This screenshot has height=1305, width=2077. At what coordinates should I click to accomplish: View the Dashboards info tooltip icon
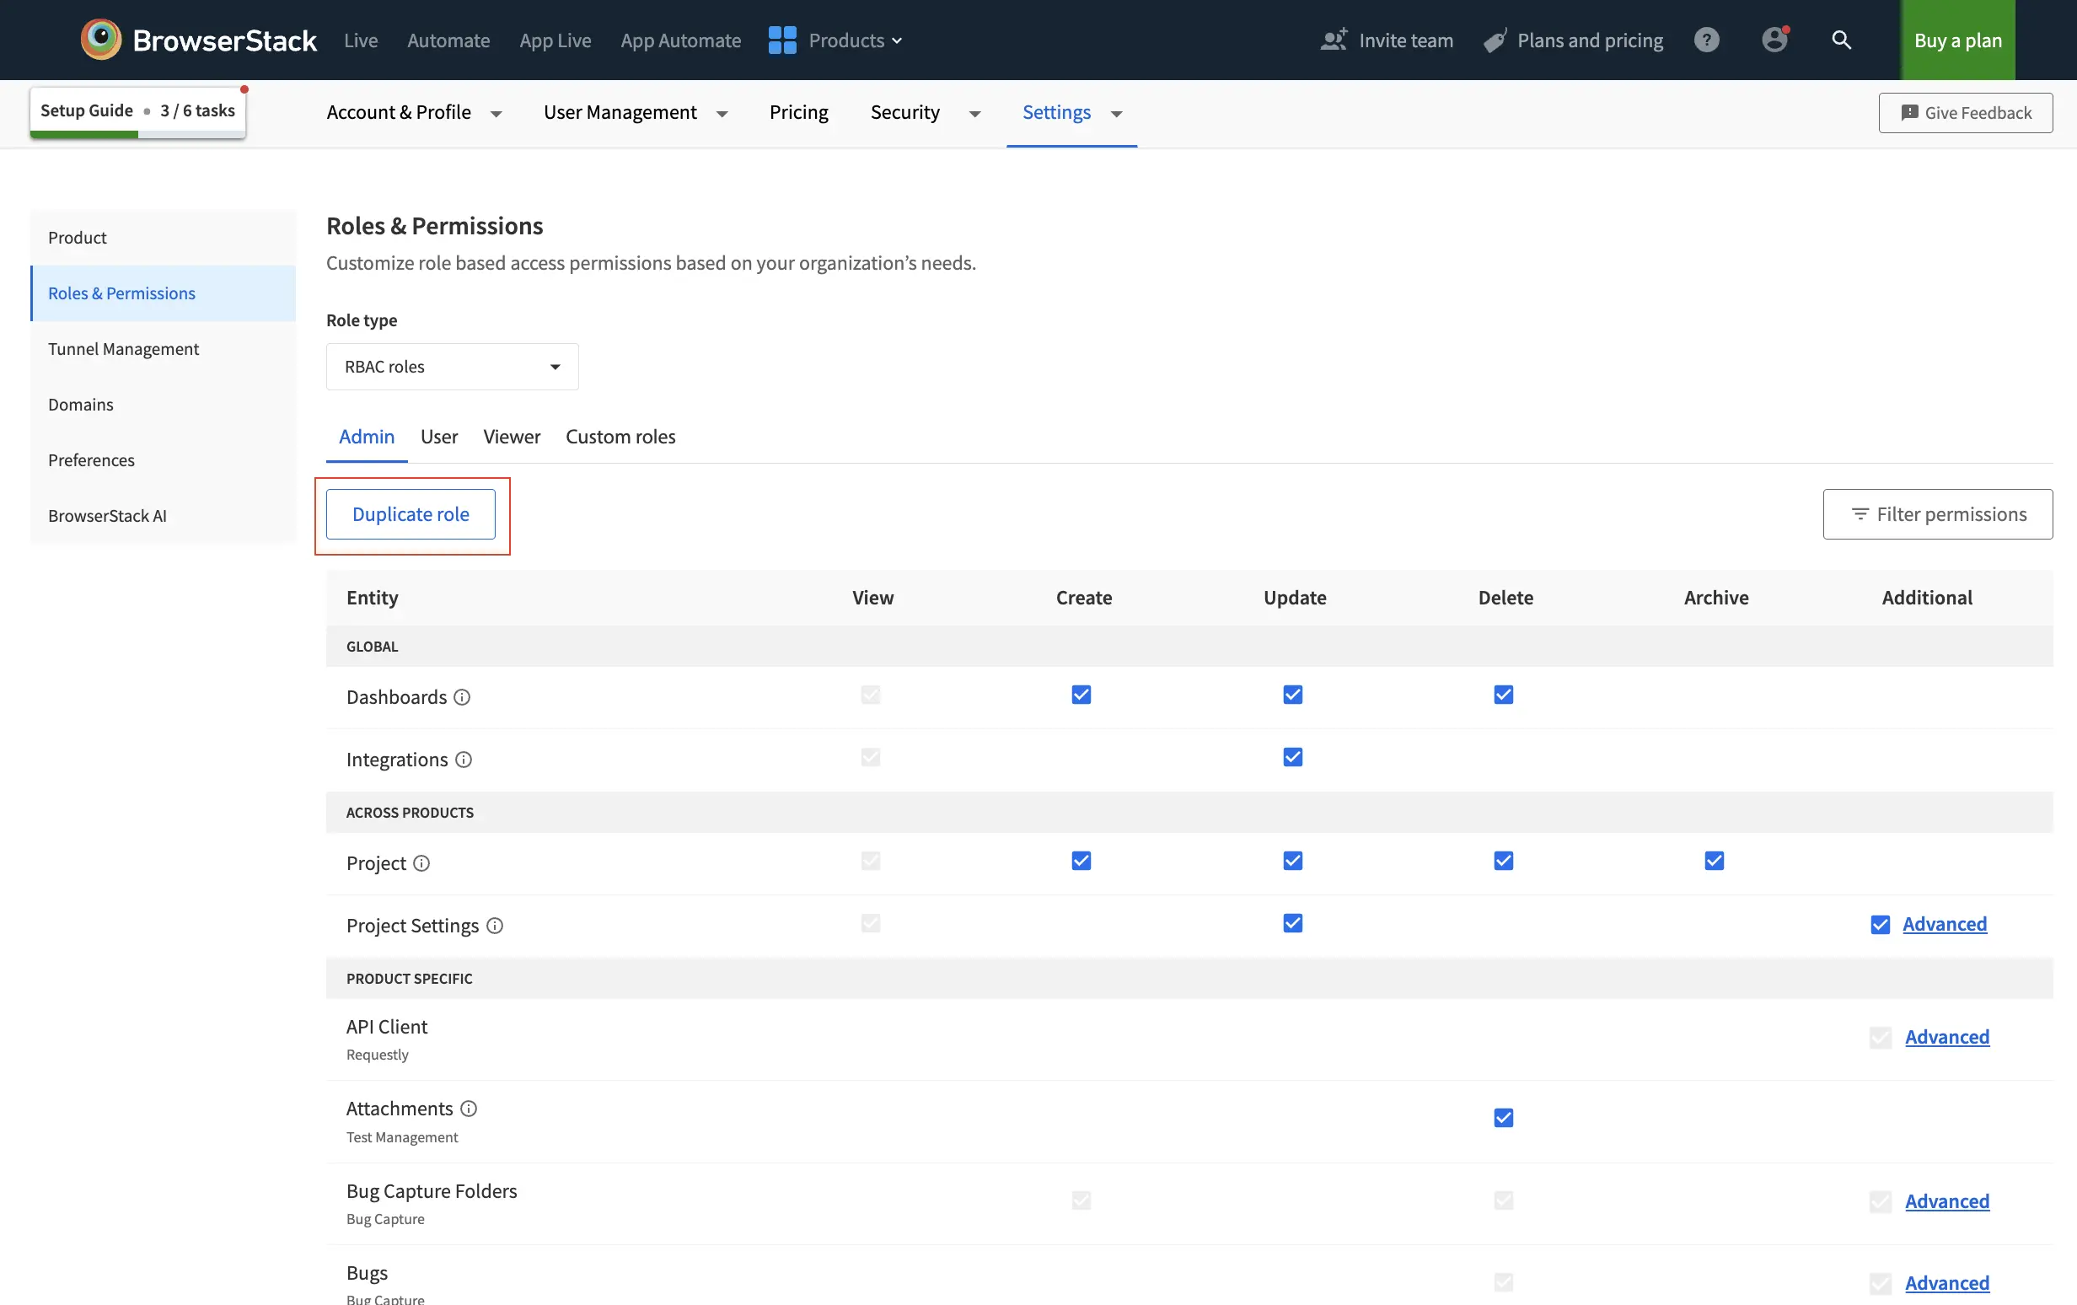click(x=462, y=698)
